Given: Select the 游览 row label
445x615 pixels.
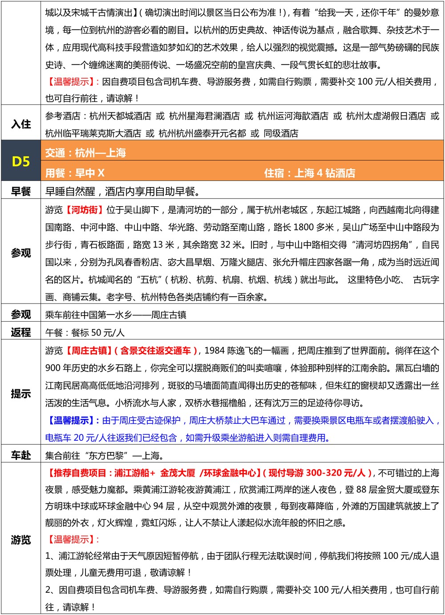Looking at the screenshot, I should 20,540.
